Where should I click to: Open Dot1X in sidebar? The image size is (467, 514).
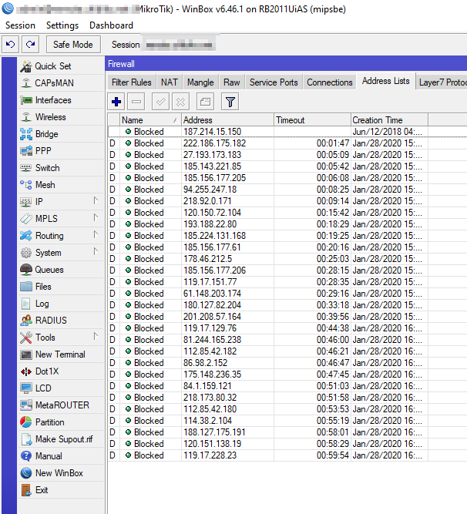61,371
